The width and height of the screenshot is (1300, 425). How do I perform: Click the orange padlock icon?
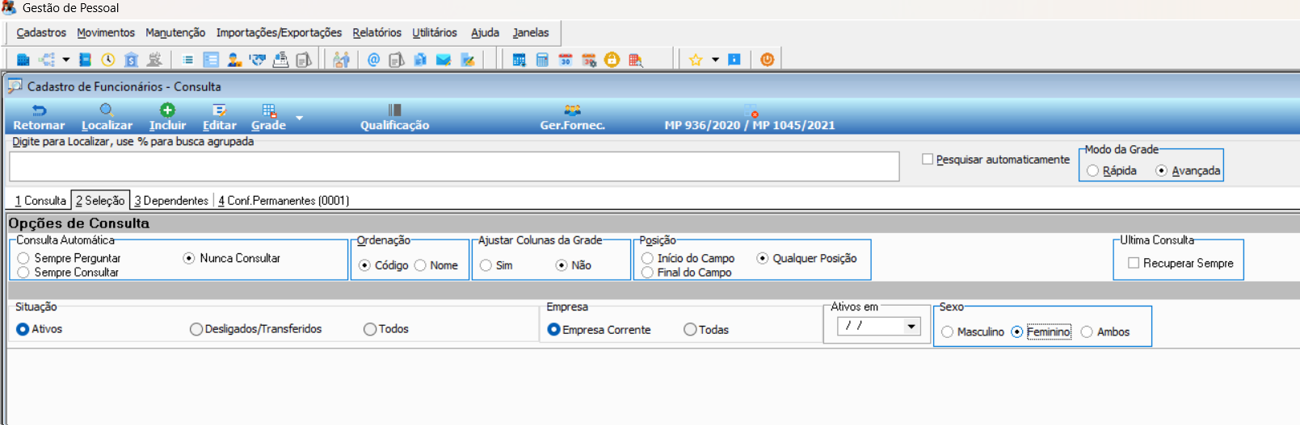pyautogui.click(x=612, y=60)
